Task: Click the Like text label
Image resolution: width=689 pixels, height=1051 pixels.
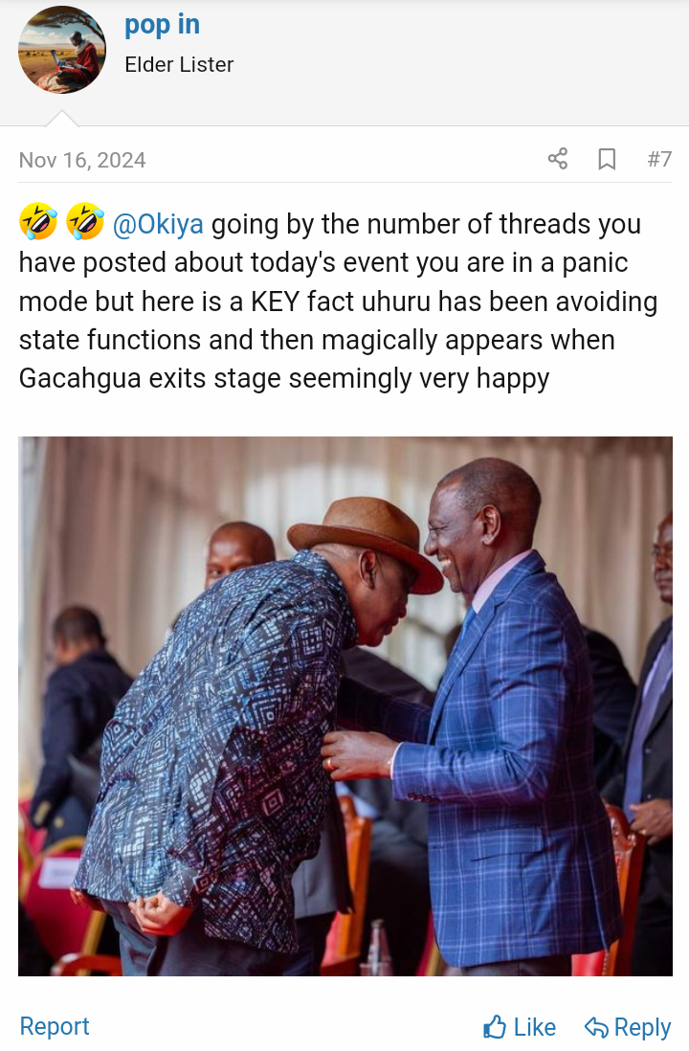Action: click(x=534, y=1027)
